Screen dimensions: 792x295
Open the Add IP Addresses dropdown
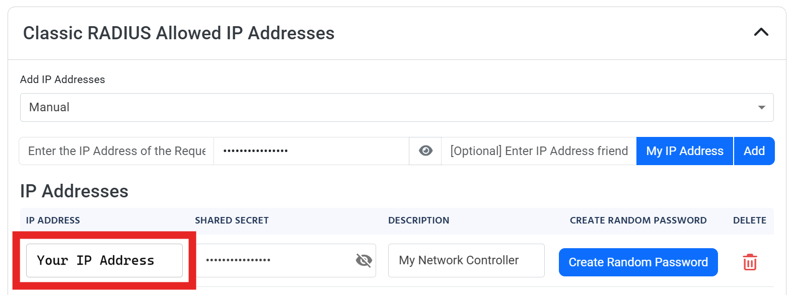click(x=396, y=107)
